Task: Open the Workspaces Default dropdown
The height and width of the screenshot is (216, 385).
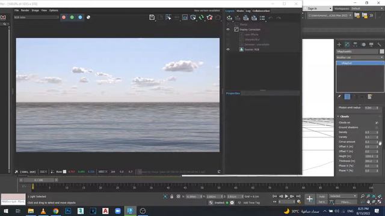Action: point(367,8)
